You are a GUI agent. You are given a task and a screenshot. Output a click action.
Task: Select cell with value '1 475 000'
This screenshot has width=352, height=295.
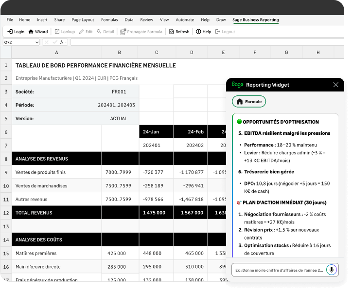coord(156,213)
